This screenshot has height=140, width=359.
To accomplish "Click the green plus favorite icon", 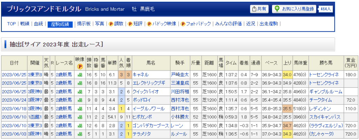I will 277,9.
